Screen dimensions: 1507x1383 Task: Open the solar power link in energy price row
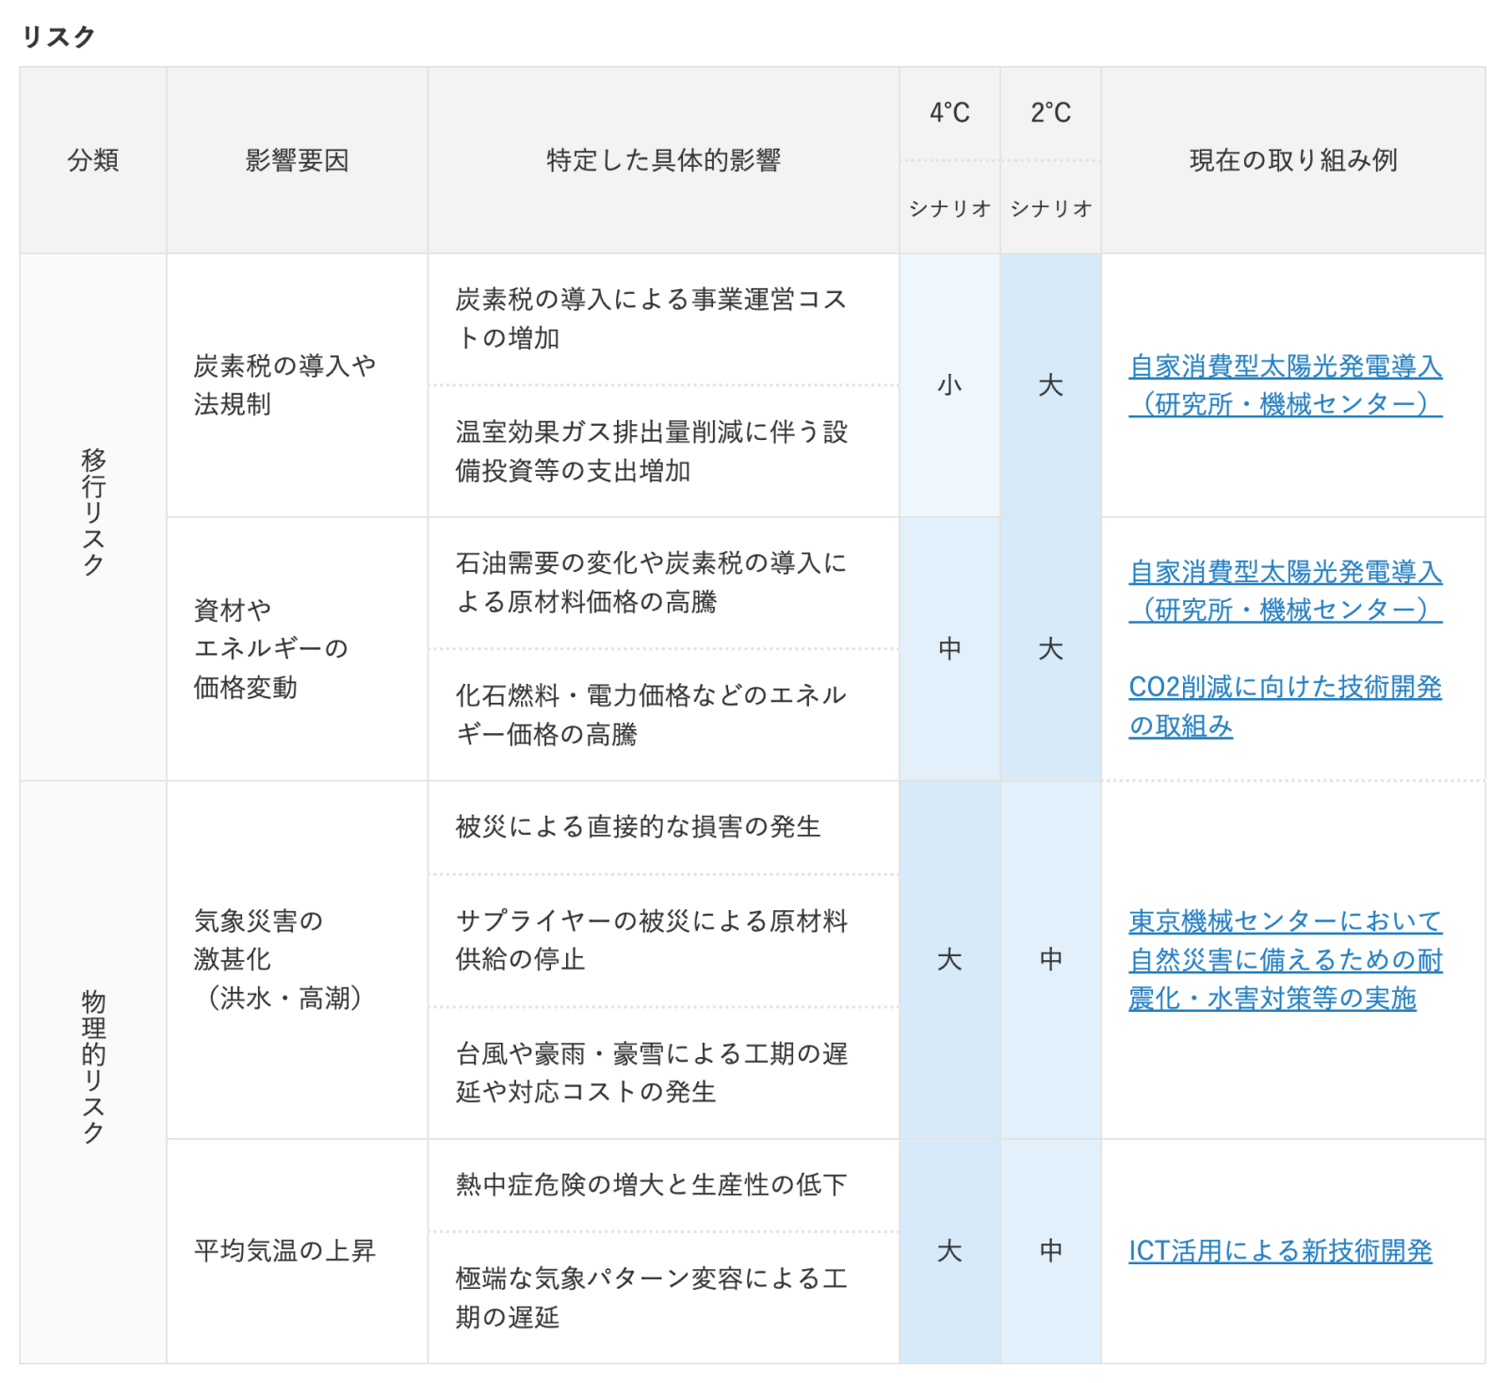pyautogui.click(x=1285, y=591)
